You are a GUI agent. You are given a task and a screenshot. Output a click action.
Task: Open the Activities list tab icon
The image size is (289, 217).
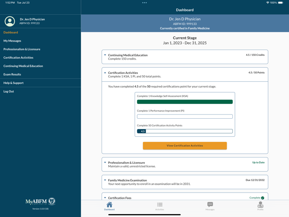click(x=160, y=205)
